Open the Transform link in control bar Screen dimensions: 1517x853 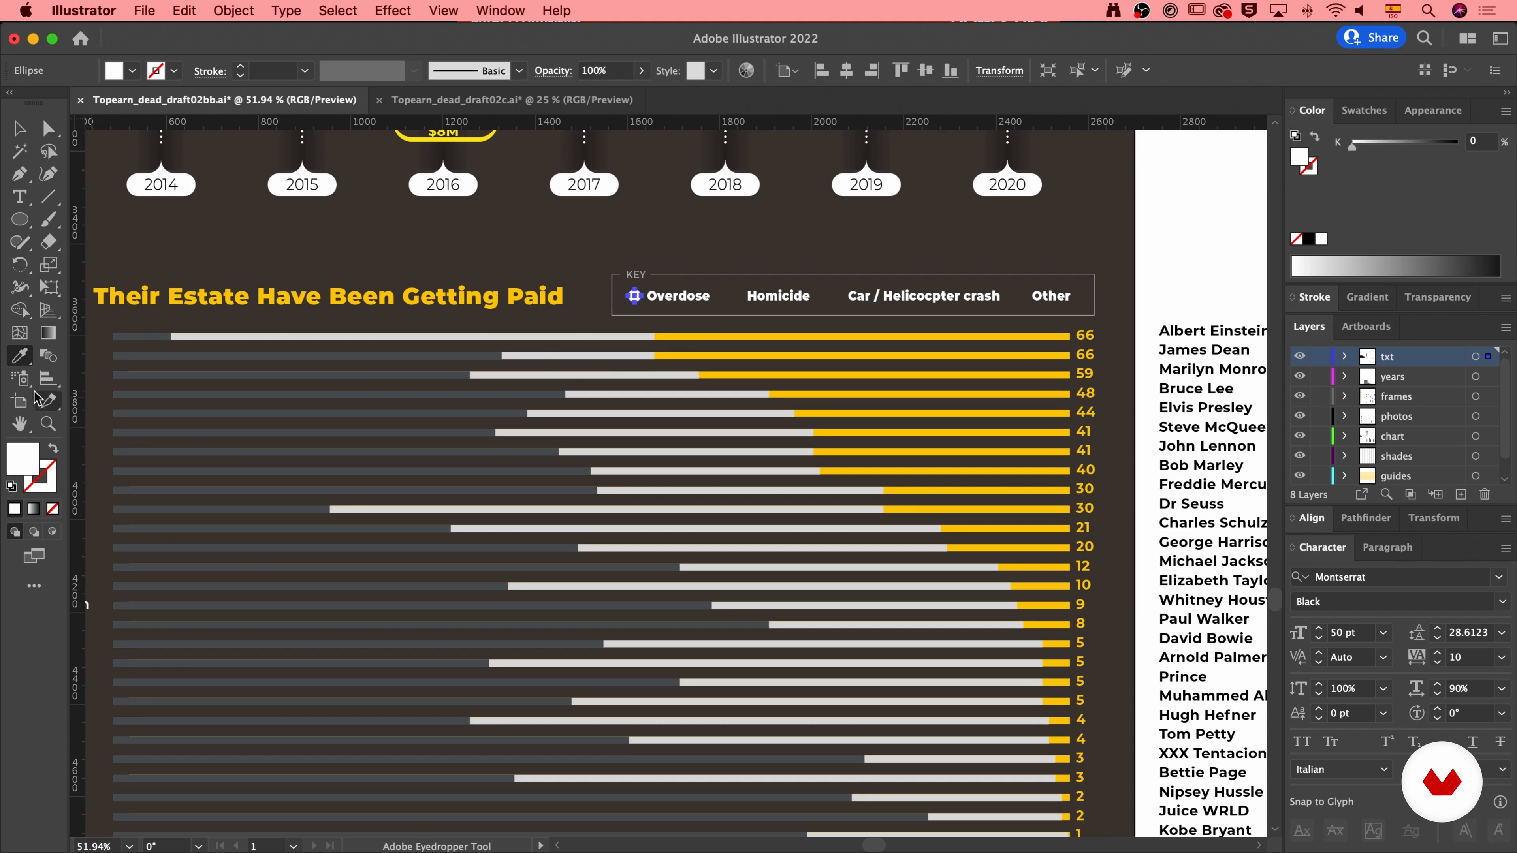[x=999, y=71]
